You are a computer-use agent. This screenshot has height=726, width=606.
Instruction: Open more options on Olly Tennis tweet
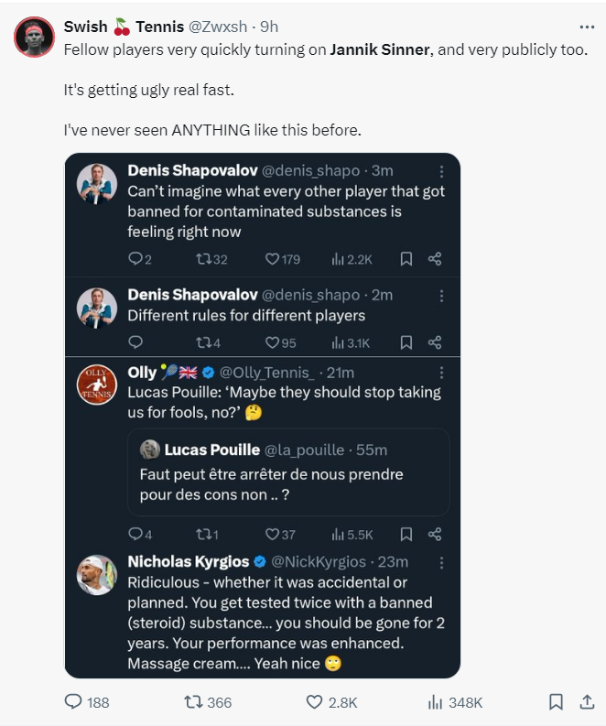coord(441,373)
